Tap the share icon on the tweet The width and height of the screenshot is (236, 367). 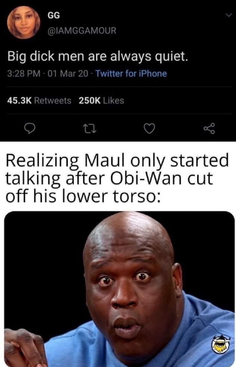(209, 128)
